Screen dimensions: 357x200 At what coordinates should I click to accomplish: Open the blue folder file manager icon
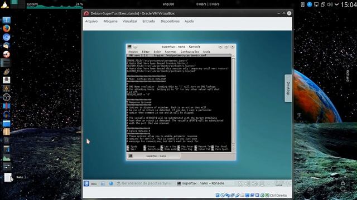(6, 123)
